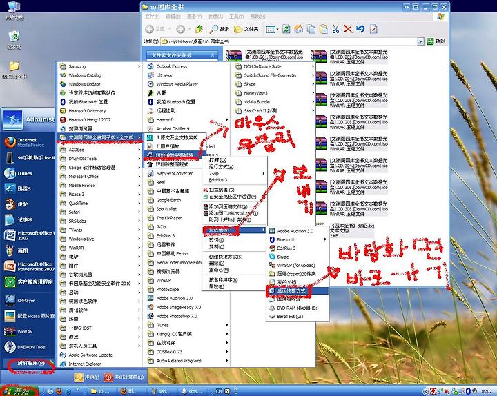Open the CD.201 WinRAR iso file
Viewport: 497px width, 396px height.
pos(266,57)
